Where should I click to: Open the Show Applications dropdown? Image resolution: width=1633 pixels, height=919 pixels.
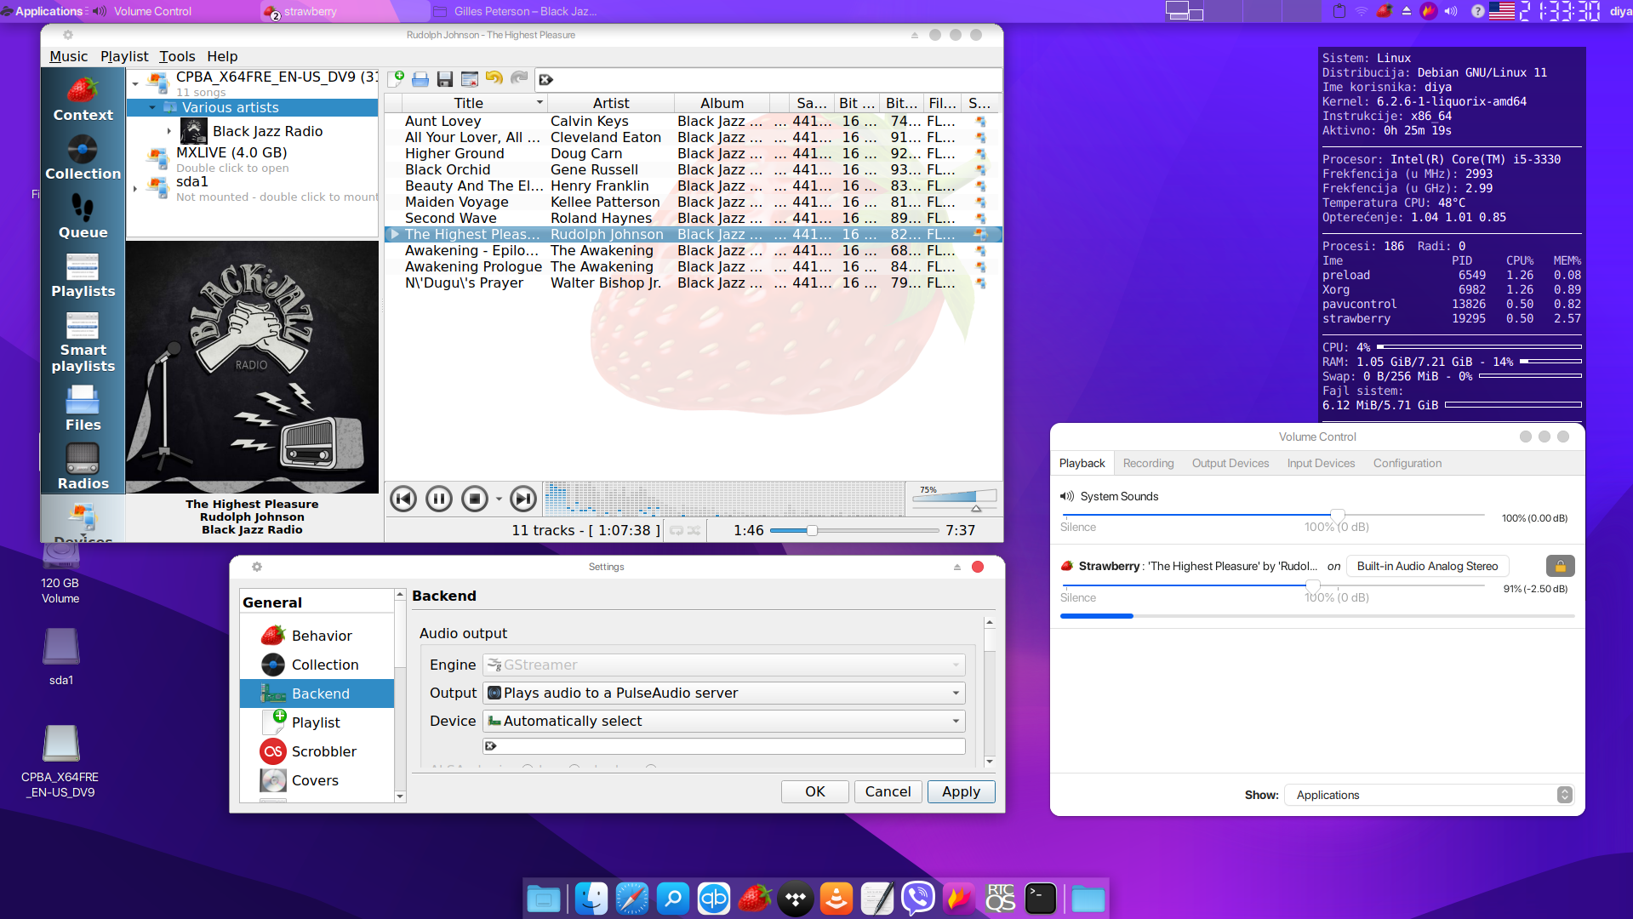1429,795
